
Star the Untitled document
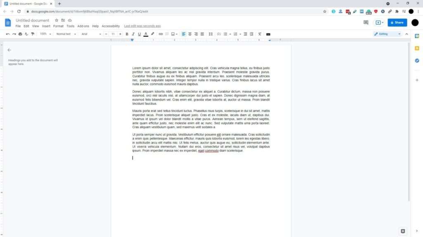point(57,21)
